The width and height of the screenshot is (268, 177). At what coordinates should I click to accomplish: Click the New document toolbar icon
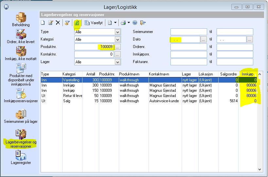pyautogui.click(x=43, y=23)
